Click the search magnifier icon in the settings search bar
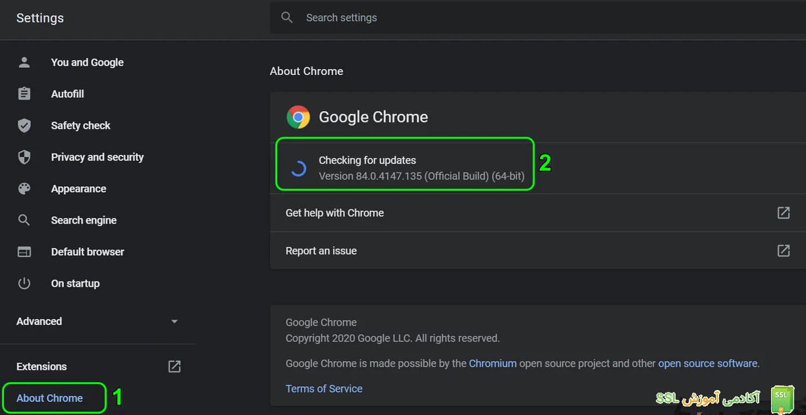 tap(287, 18)
